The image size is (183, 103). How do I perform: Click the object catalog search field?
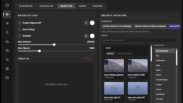(140, 40)
